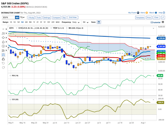
Task: Click the GO button
Action: coord(17,18)
